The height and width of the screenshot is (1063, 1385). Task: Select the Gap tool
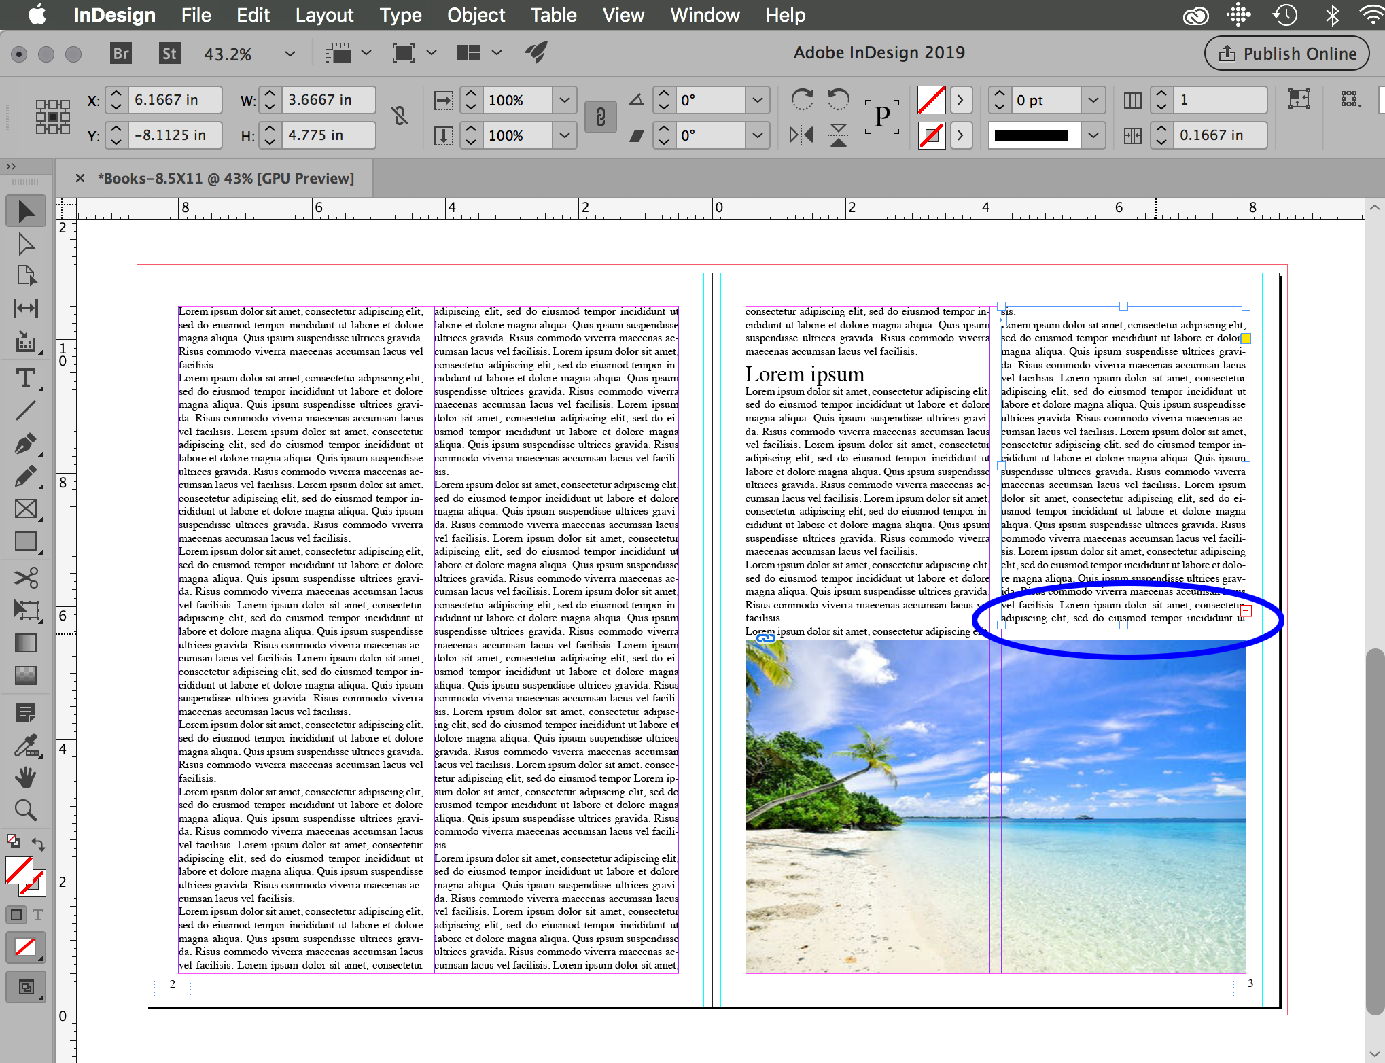[26, 308]
